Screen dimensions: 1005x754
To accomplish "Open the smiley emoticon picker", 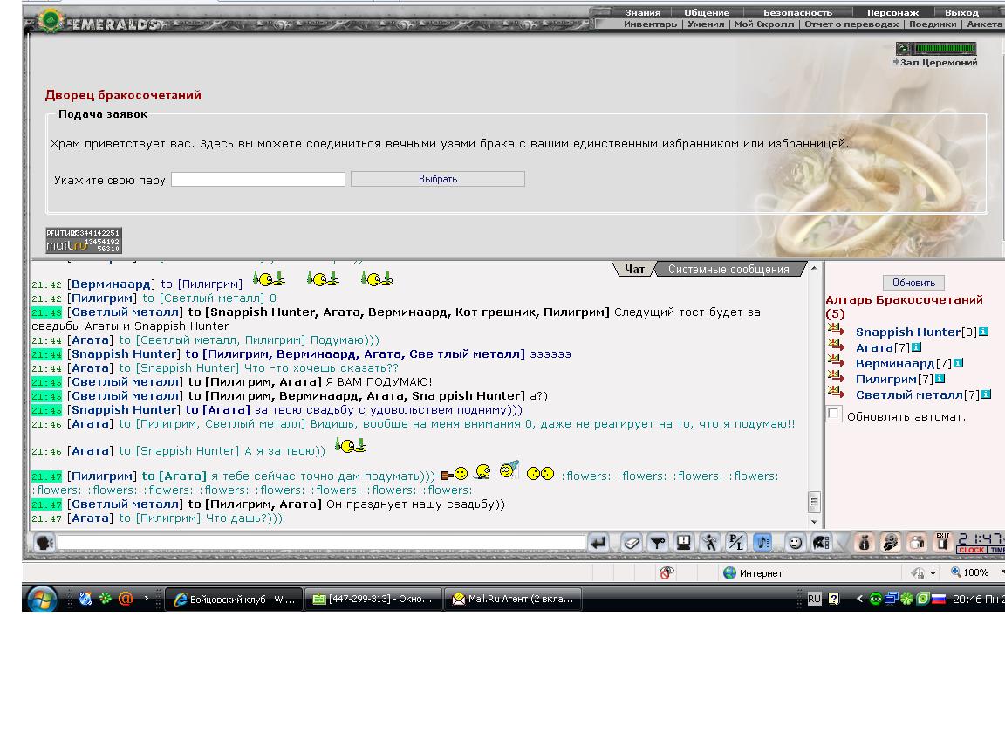I will coord(795,543).
